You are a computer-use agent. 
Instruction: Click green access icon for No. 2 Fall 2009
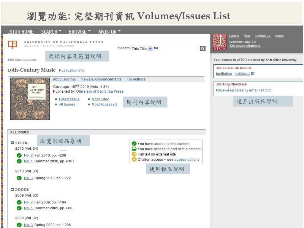click(x=19, y=202)
